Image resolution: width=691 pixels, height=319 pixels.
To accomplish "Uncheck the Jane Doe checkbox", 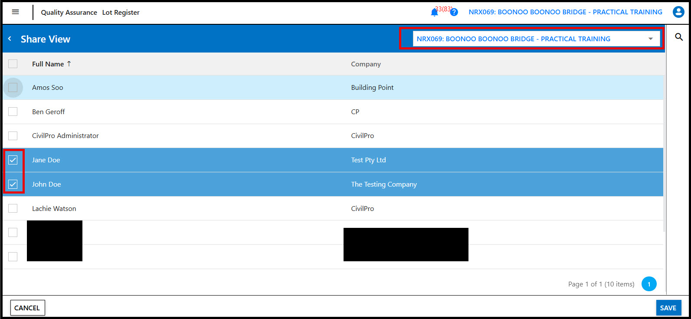I will pos(13,160).
